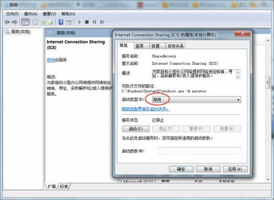Click the 启动 link to start this service
Screen dimensions: 274x200
coord(51,60)
